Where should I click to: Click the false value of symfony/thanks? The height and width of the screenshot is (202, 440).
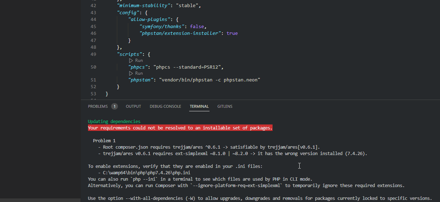click(x=197, y=27)
